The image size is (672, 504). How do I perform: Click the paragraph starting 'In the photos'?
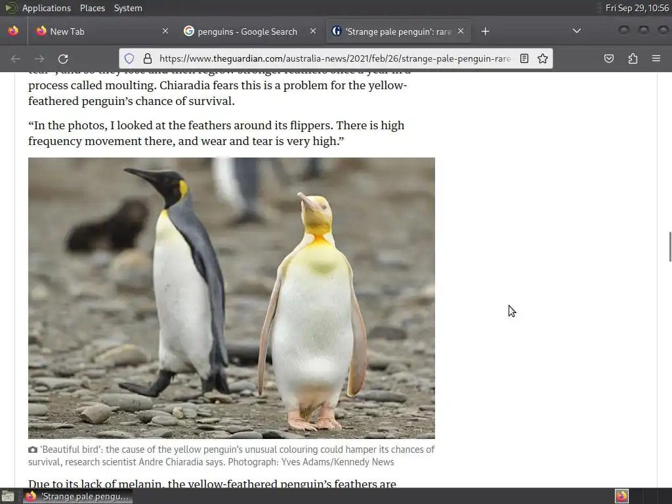click(217, 133)
